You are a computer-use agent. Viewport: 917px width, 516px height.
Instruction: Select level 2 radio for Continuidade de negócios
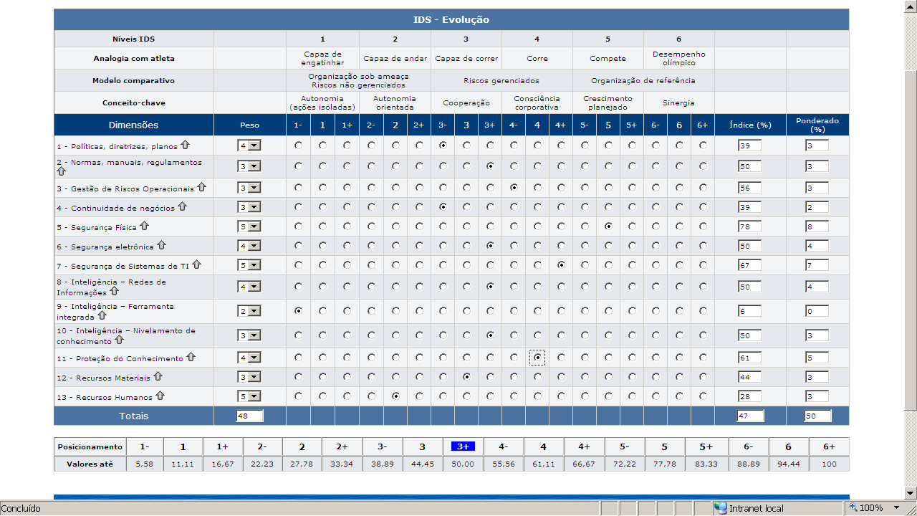pyautogui.click(x=395, y=207)
